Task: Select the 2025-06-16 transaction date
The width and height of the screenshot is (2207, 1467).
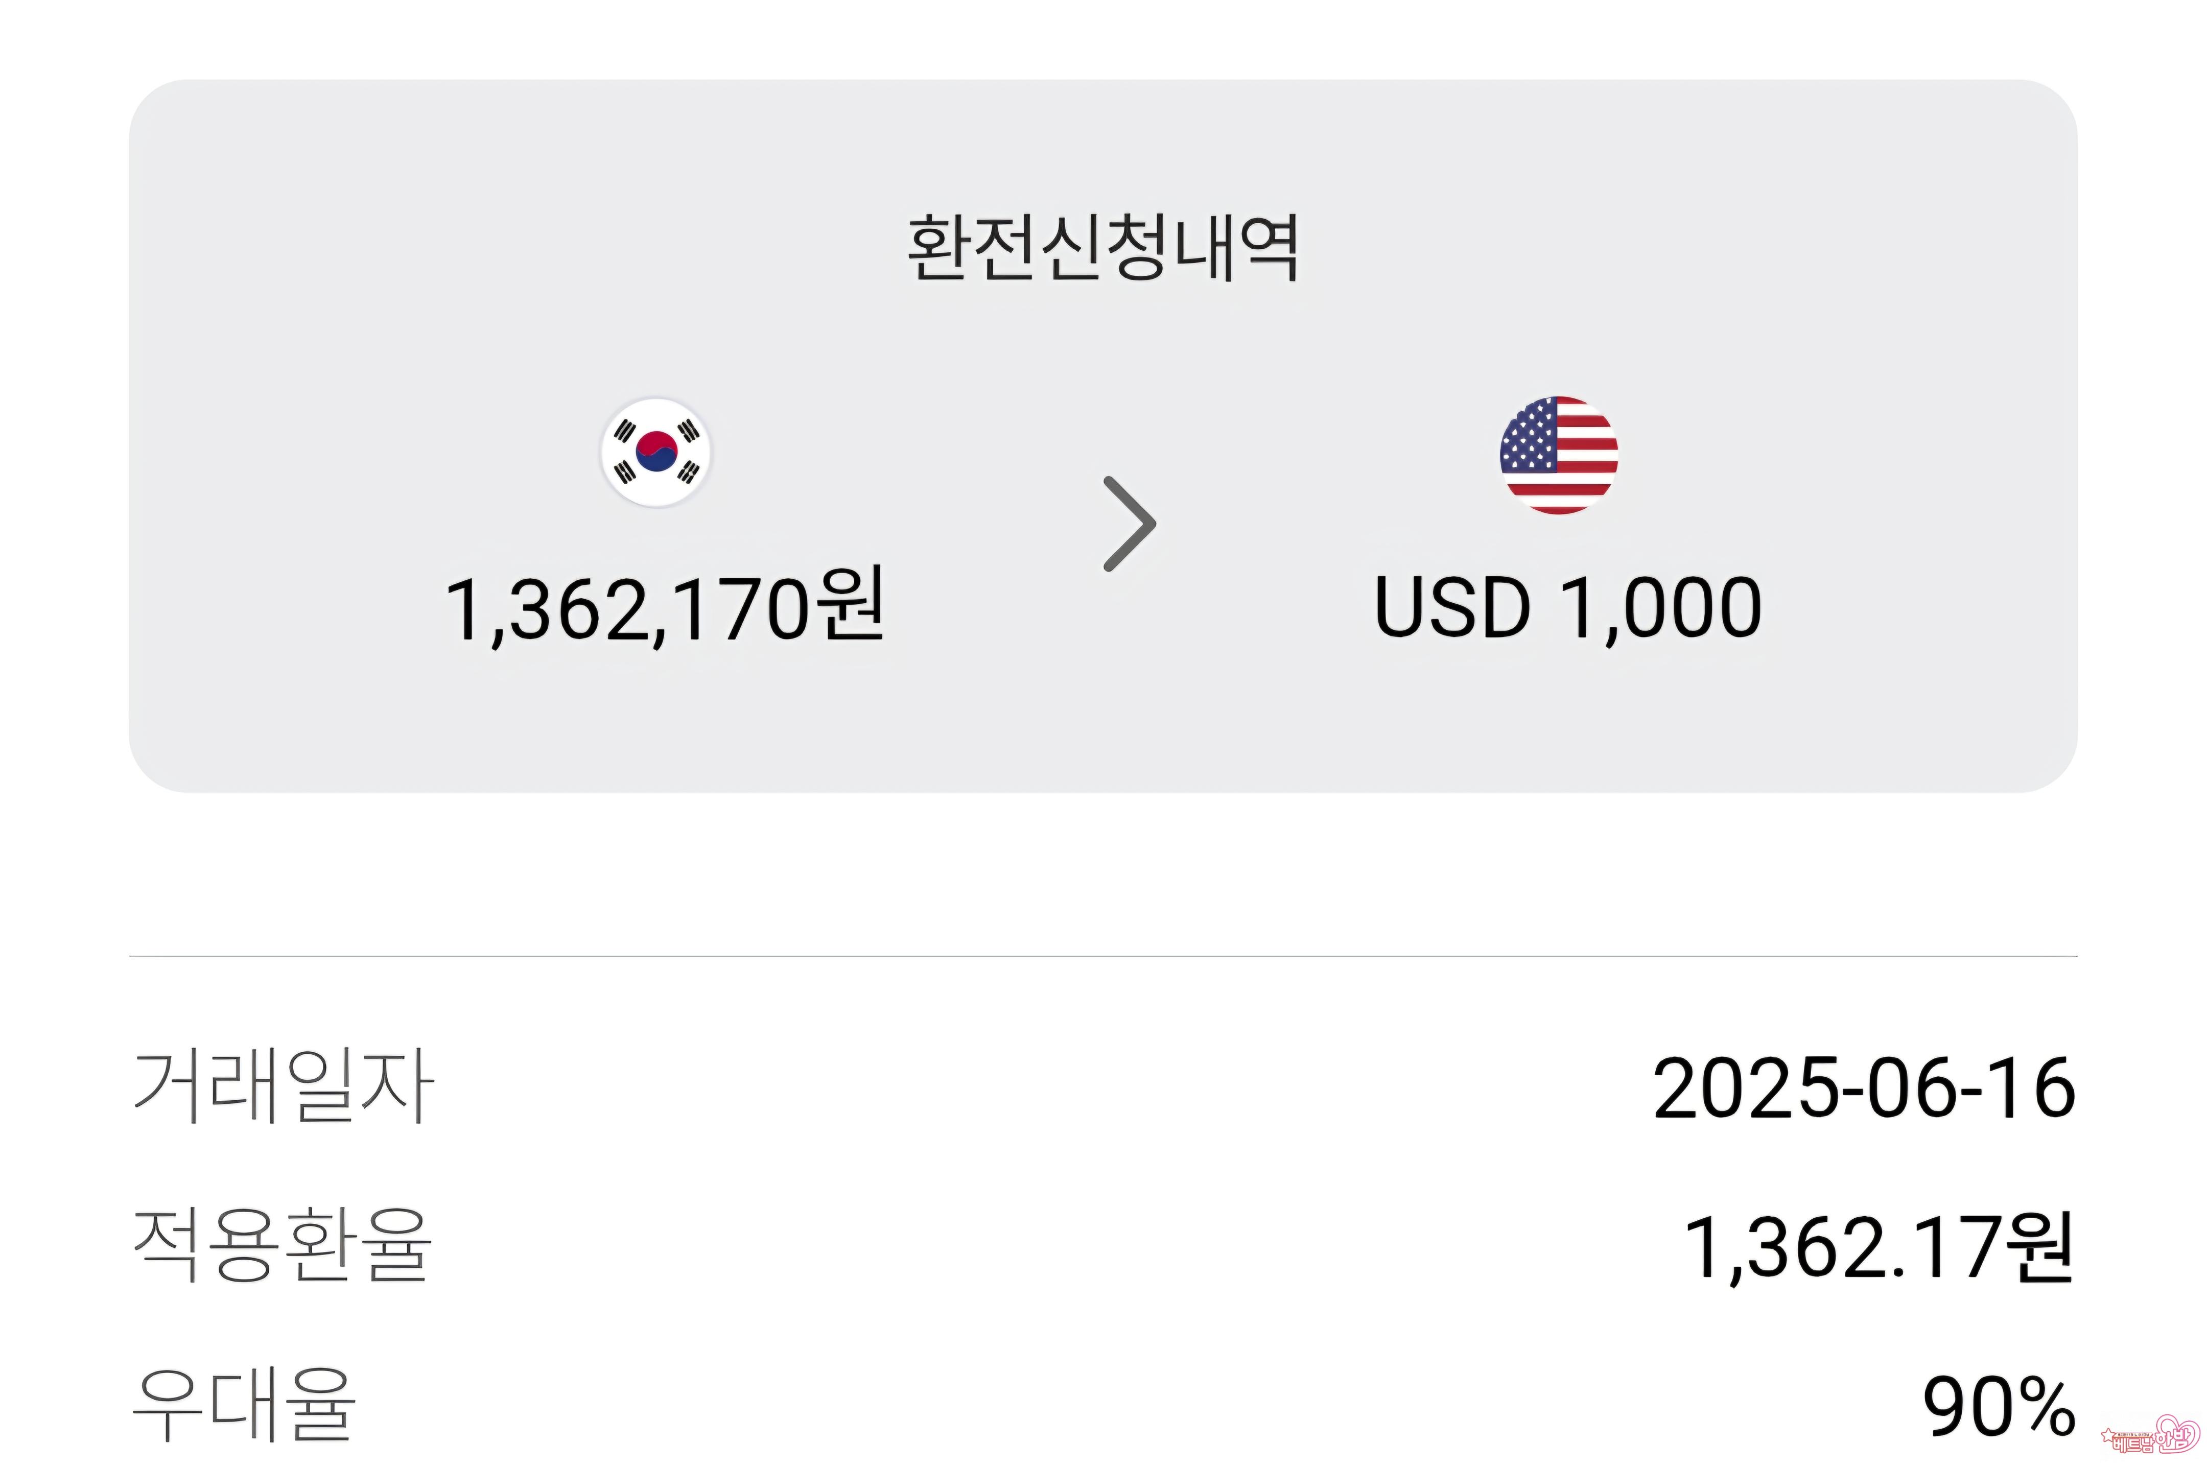Action: coord(1864,1088)
